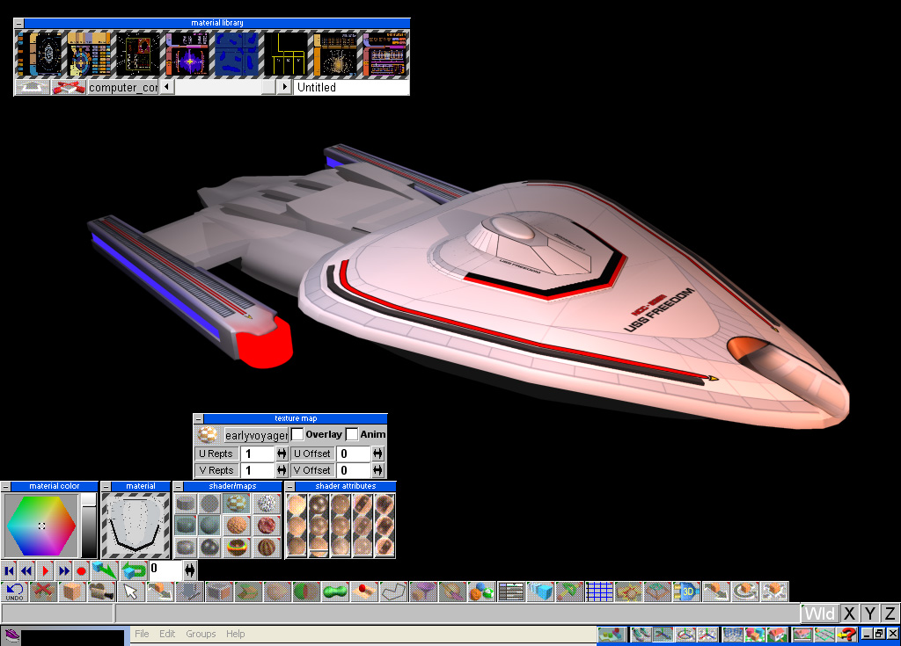Open the camera view tool icon
The width and height of the screenshot is (901, 646).
point(102,592)
